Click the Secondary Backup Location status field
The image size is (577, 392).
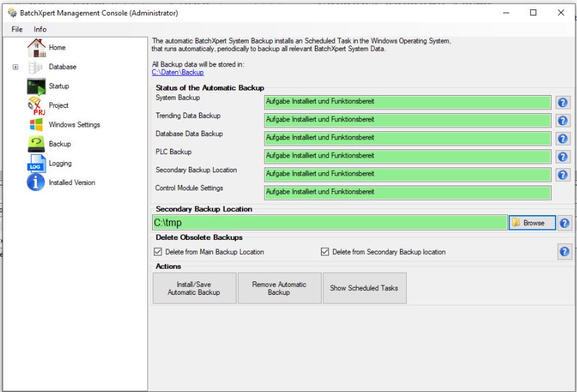tap(407, 174)
